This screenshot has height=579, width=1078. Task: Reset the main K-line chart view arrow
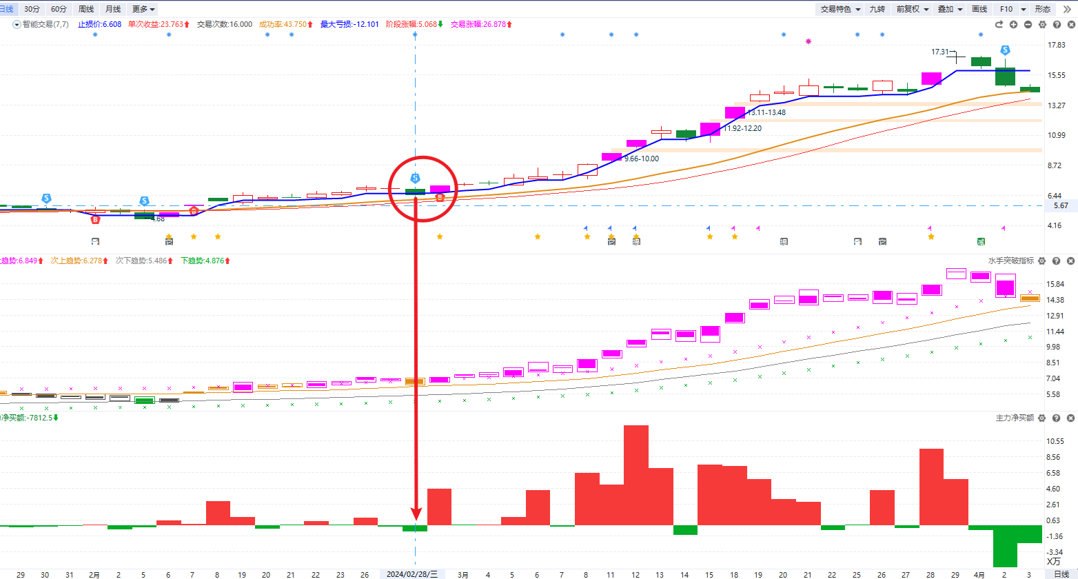tap(999, 24)
